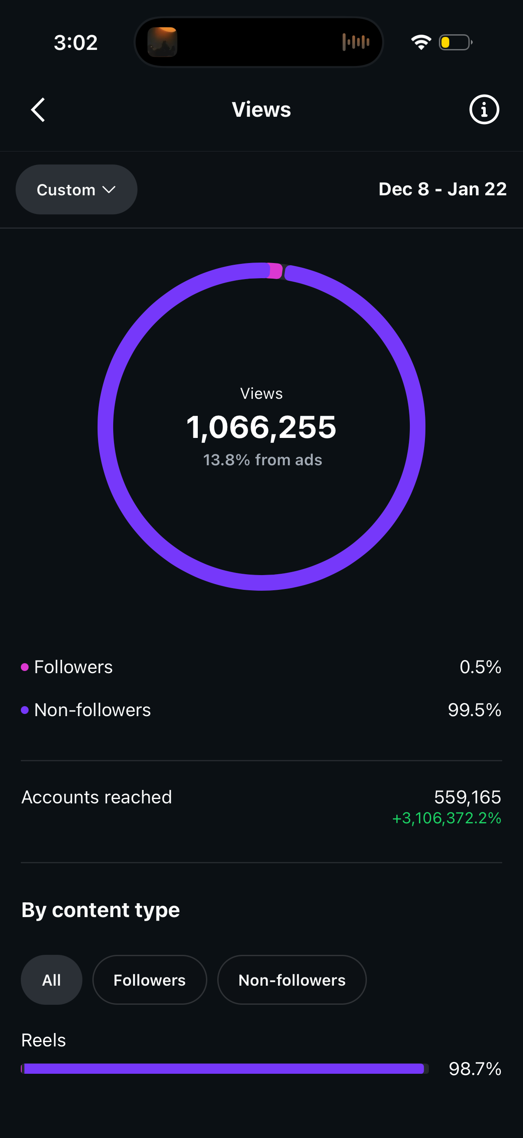Screen dimensions: 523x1138
Task: Tap the pink followers segment of the ring
Action: (275, 271)
